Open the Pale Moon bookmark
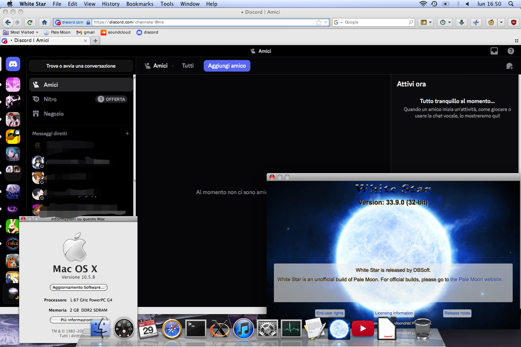 click(57, 33)
